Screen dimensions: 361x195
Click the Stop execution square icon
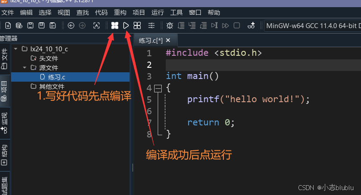pos(237,25)
